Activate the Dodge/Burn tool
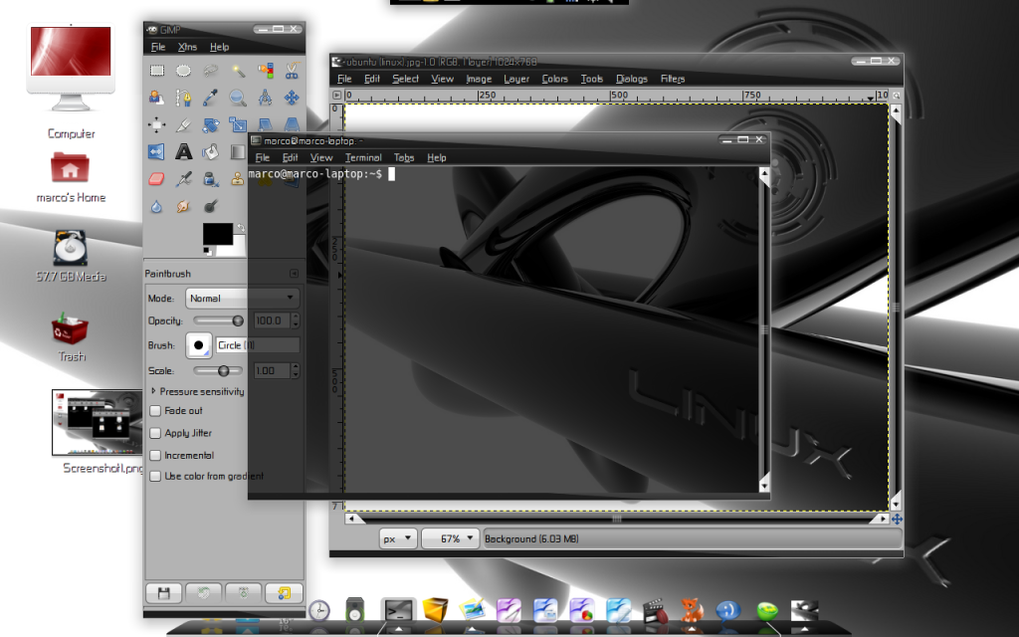This screenshot has height=637, width=1019. (x=211, y=206)
